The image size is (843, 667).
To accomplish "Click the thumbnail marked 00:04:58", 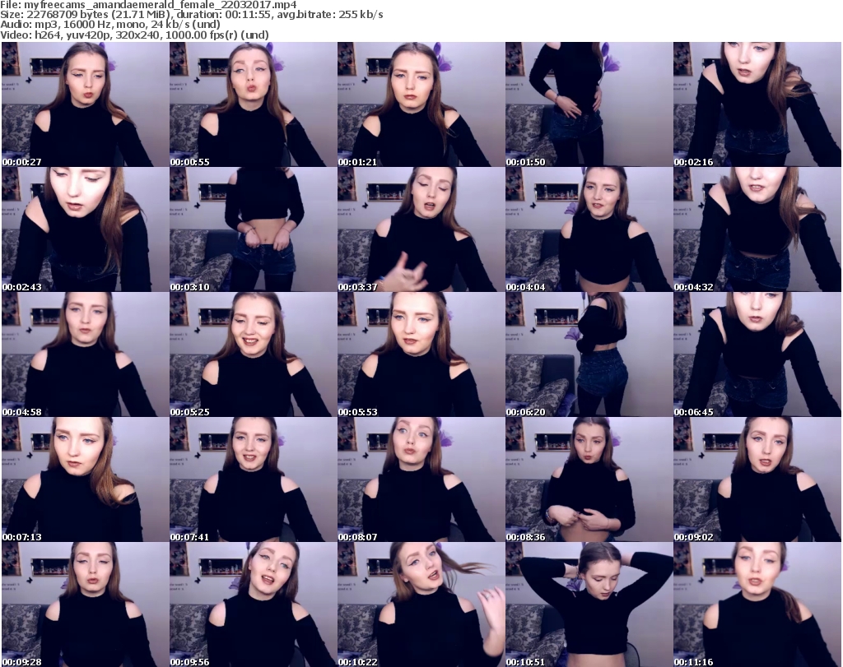I will point(85,354).
